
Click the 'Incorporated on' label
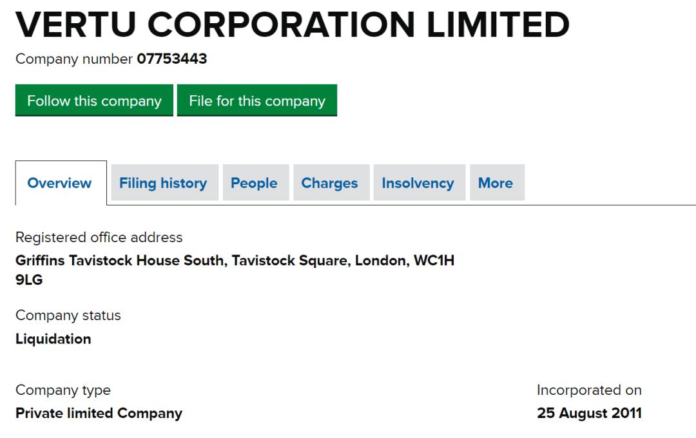(589, 390)
